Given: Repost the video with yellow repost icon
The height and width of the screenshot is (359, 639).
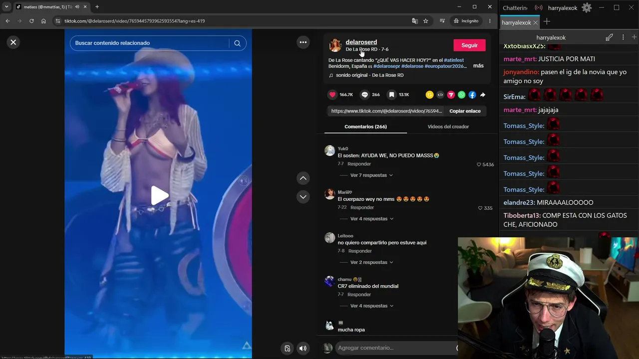Looking at the screenshot, I should pos(429,95).
